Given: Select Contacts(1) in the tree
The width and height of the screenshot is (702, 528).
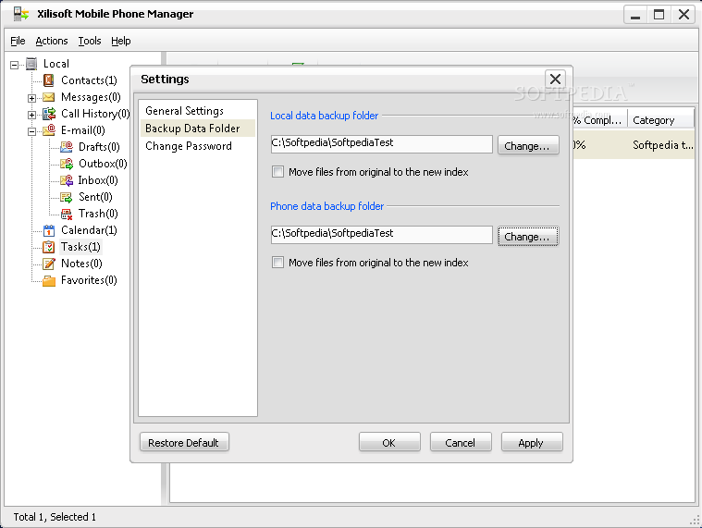Looking at the screenshot, I should point(89,80).
